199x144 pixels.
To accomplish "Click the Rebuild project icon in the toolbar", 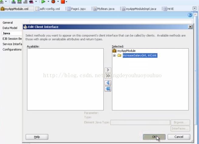I will tap(19, 2).
